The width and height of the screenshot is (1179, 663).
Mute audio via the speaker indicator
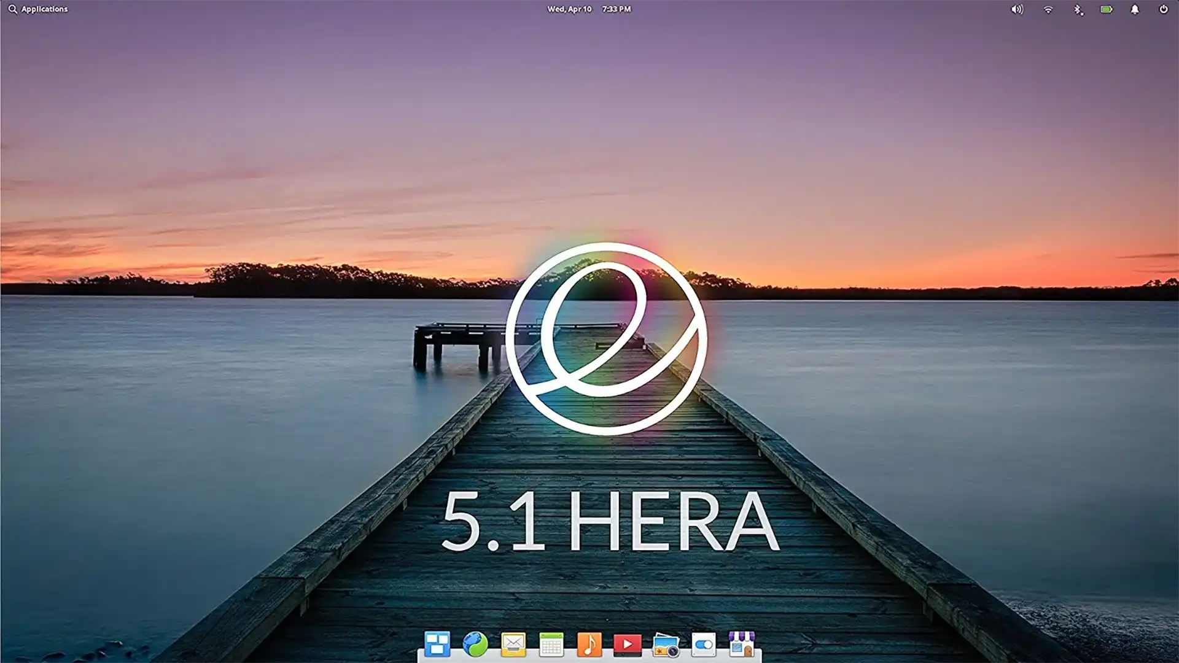[1018, 9]
